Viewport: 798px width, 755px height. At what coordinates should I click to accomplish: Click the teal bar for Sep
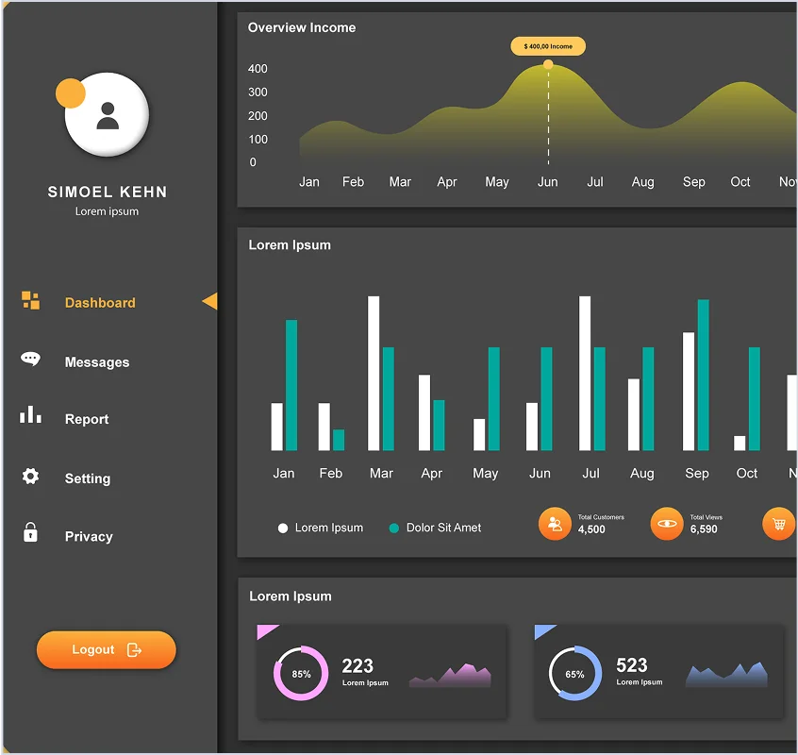point(704,376)
